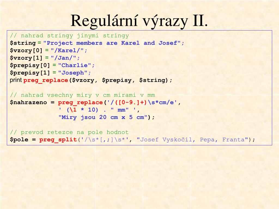Click the "print preg_replace($vzory, $prepisy, $string);" line
The height and width of the screenshot is (209, 279).
click(x=91, y=80)
